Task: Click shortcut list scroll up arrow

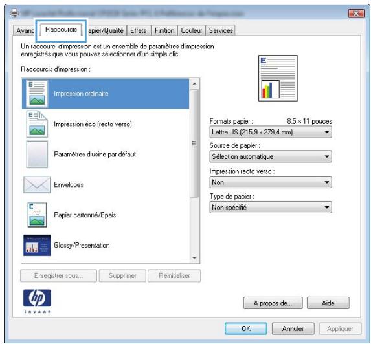Action: 194,84
